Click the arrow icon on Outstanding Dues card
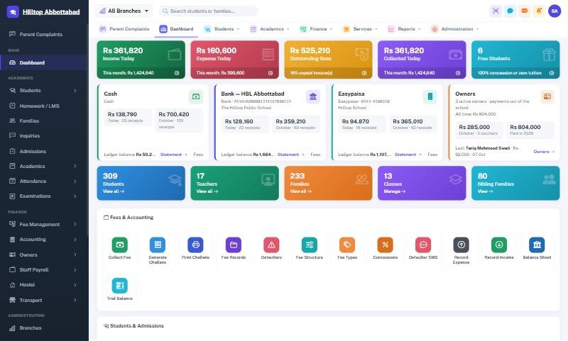568x341 pixels. [364, 73]
